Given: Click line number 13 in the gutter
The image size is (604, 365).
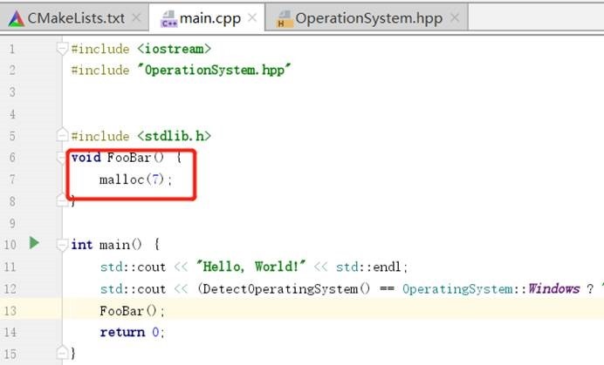Looking at the screenshot, I should (10, 311).
